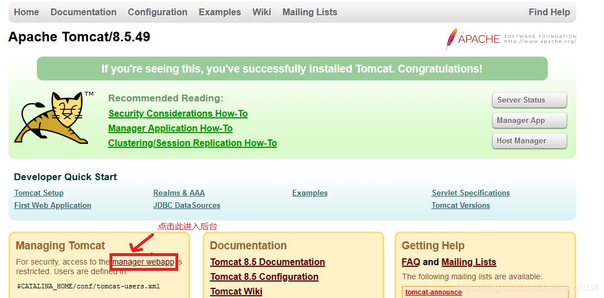Open the FAQ link under Getting Help
This screenshot has width=604, height=298.
410,262
